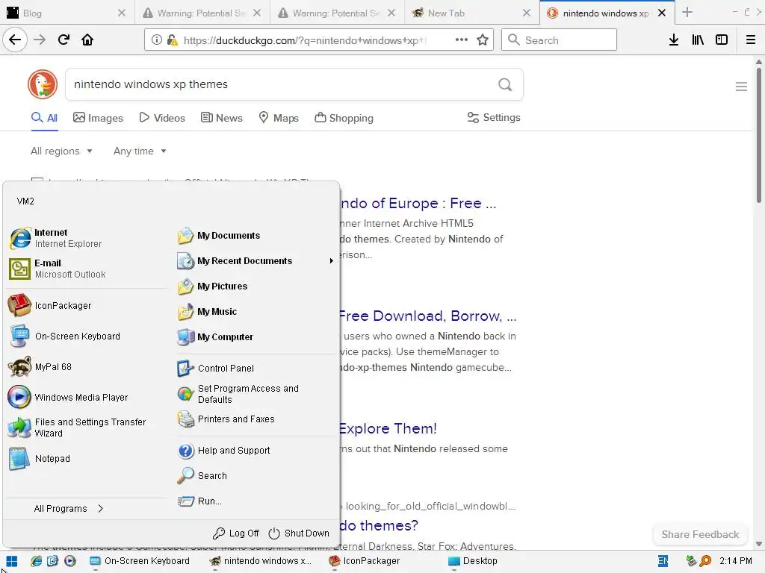
Task: Open the library bookmarks icon
Action: [698, 40]
